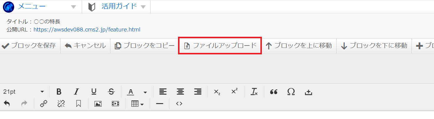The height and width of the screenshot is (119, 434).
Task: Insert a media video
Action: [x=115, y=103]
